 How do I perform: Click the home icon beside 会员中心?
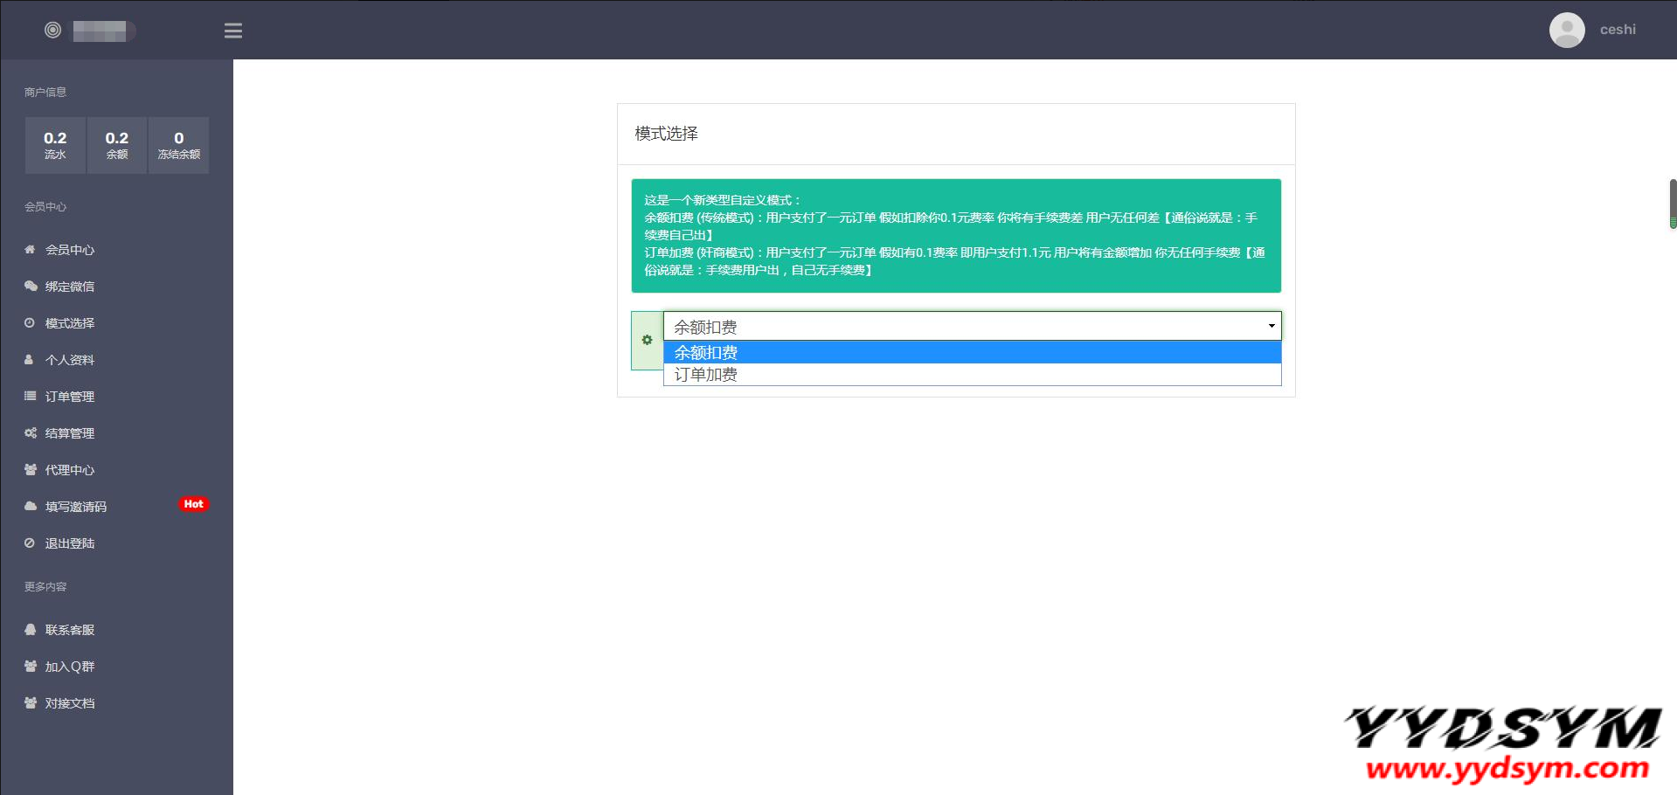[x=30, y=250]
